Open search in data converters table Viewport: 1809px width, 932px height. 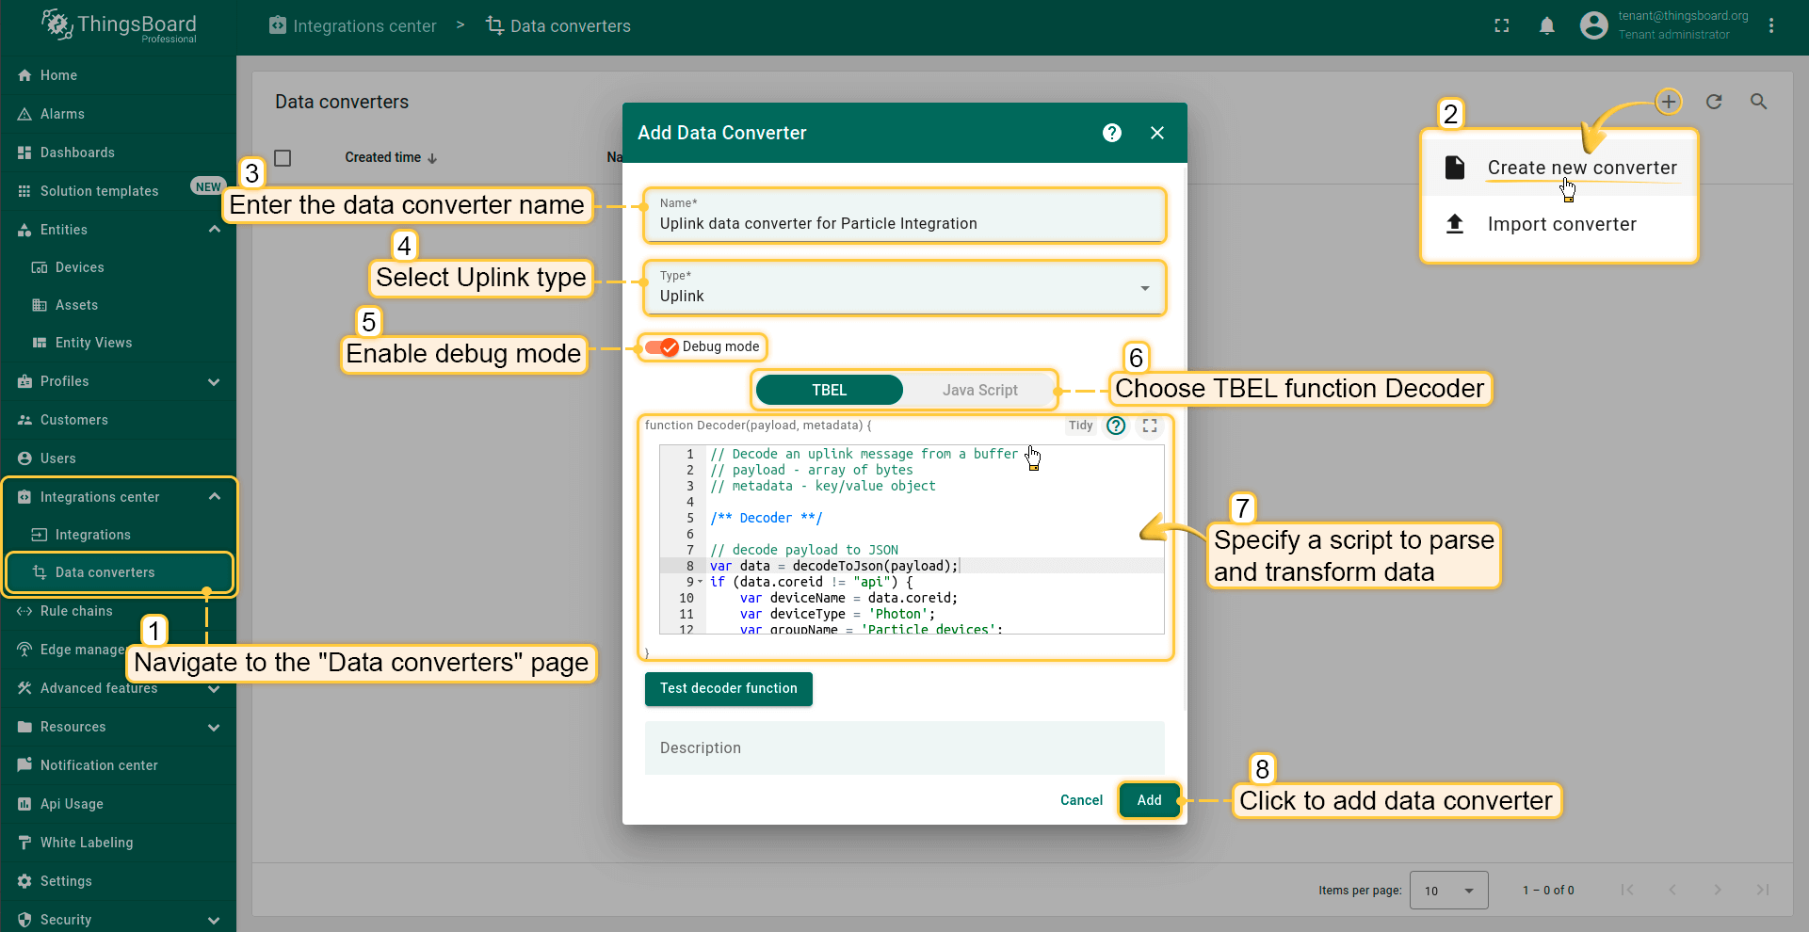1758,102
